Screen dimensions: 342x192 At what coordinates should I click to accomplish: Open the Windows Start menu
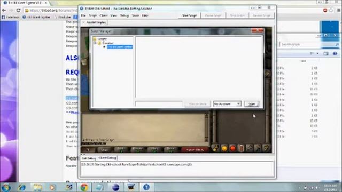point(6,187)
